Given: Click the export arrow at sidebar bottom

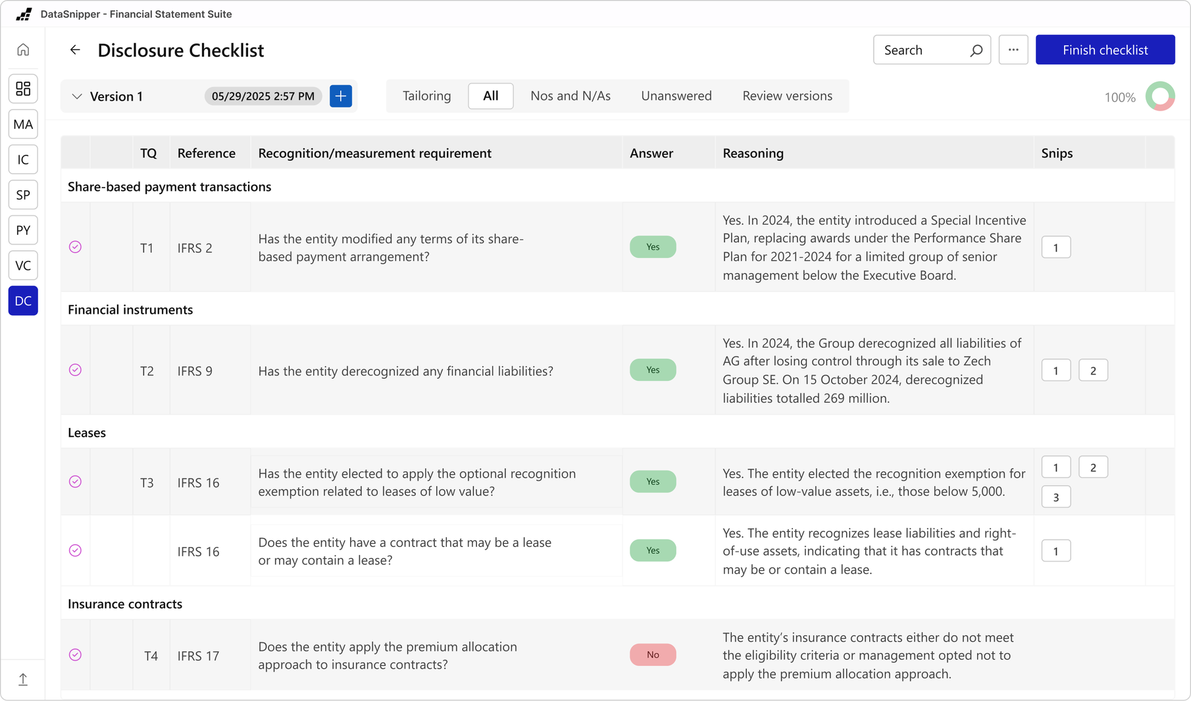Looking at the screenshot, I should click(x=23, y=679).
